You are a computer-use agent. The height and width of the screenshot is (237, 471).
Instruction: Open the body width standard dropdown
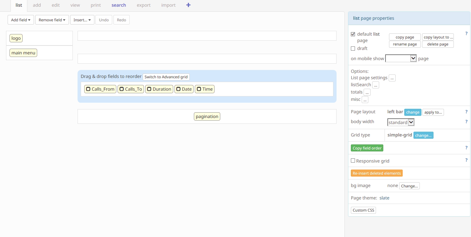(x=401, y=122)
